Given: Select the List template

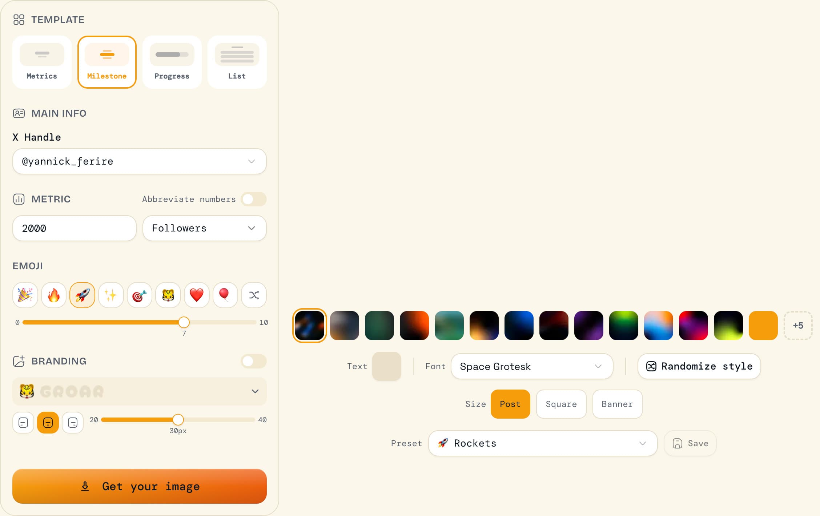Looking at the screenshot, I should 237,62.
